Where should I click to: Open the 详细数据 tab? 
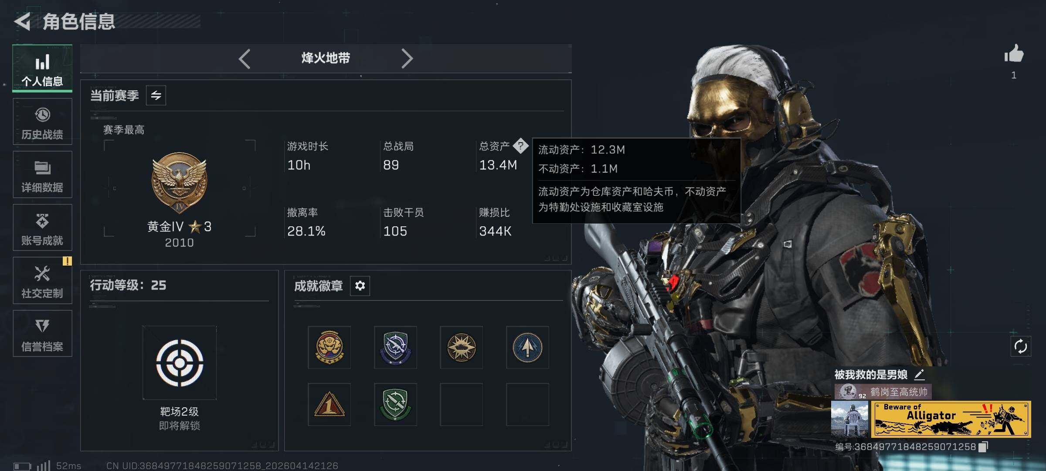point(42,174)
